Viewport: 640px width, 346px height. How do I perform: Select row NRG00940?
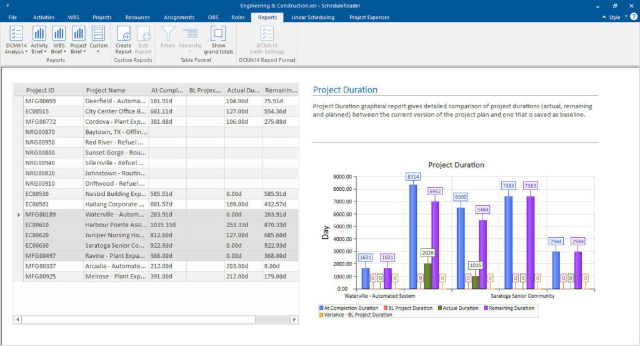click(x=156, y=163)
